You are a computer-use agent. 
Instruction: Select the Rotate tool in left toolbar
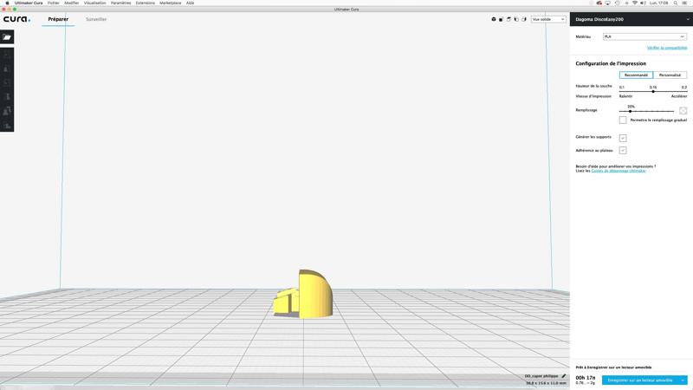click(x=7, y=82)
